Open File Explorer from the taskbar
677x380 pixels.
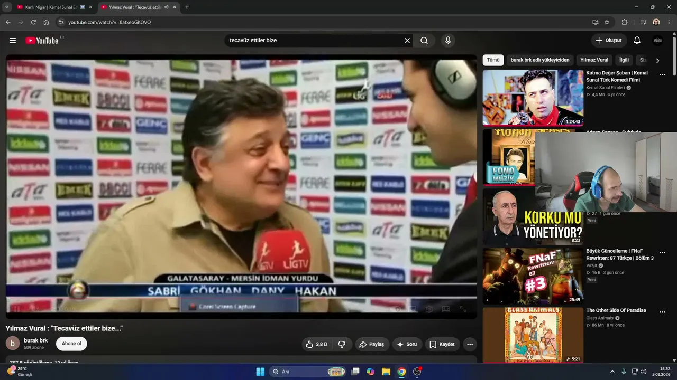click(x=386, y=372)
